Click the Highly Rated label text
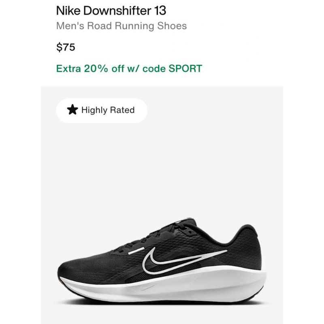The height and width of the screenshot is (324, 324). [x=108, y=110]
